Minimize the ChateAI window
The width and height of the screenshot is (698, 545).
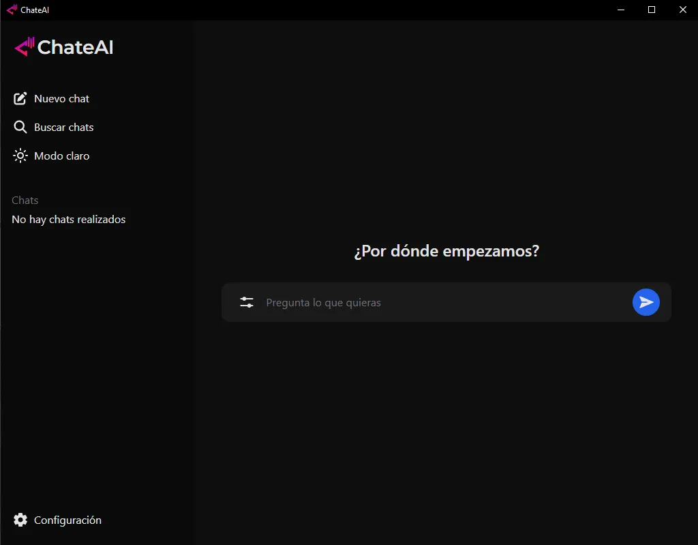(621, 10)
